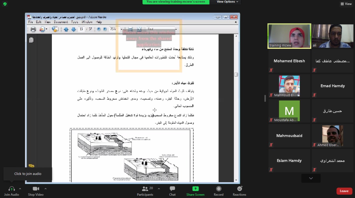Show more participants with down chevron
Image resolution: width=355 pixels, height=198 pixels.
(x=311, y=178)
